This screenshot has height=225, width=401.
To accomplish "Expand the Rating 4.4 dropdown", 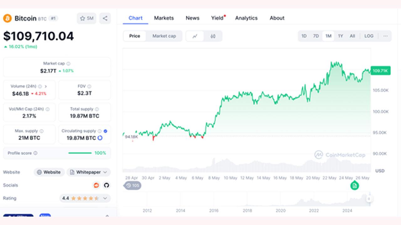I will pyautogui.click(x=105, y=198).
